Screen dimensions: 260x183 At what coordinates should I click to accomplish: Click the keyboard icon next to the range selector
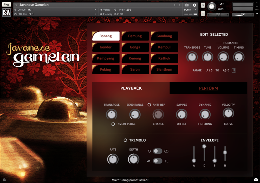click(x=233, y=70)
